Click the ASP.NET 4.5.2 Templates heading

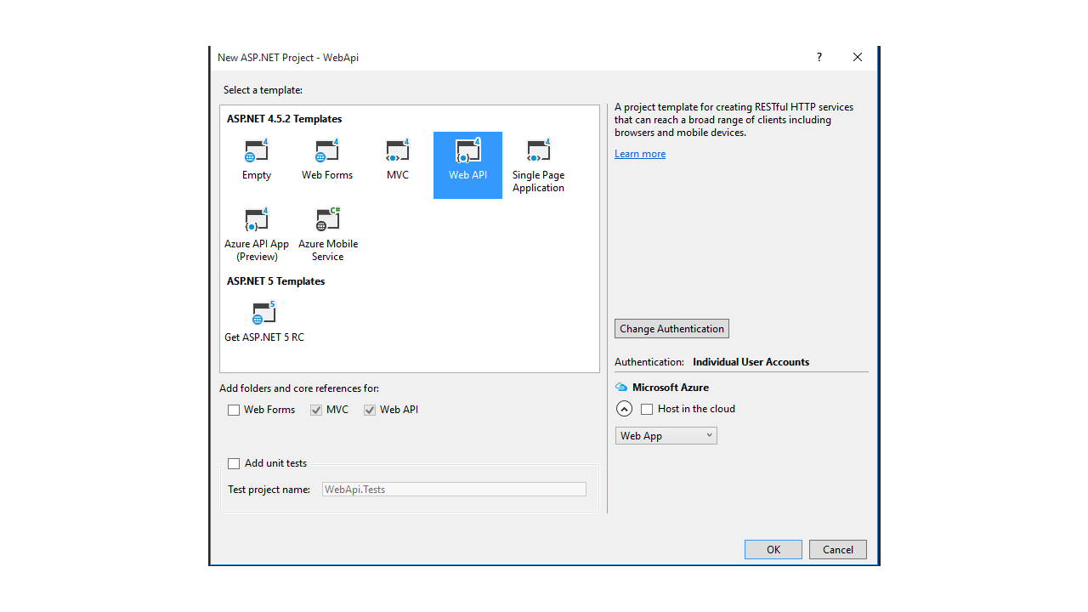pyautogui.click(x=284, y=119)
